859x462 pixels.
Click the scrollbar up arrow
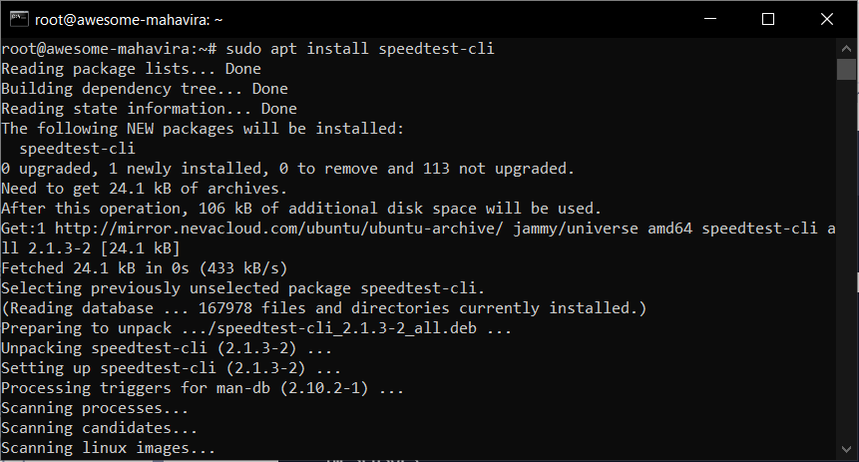846,48
